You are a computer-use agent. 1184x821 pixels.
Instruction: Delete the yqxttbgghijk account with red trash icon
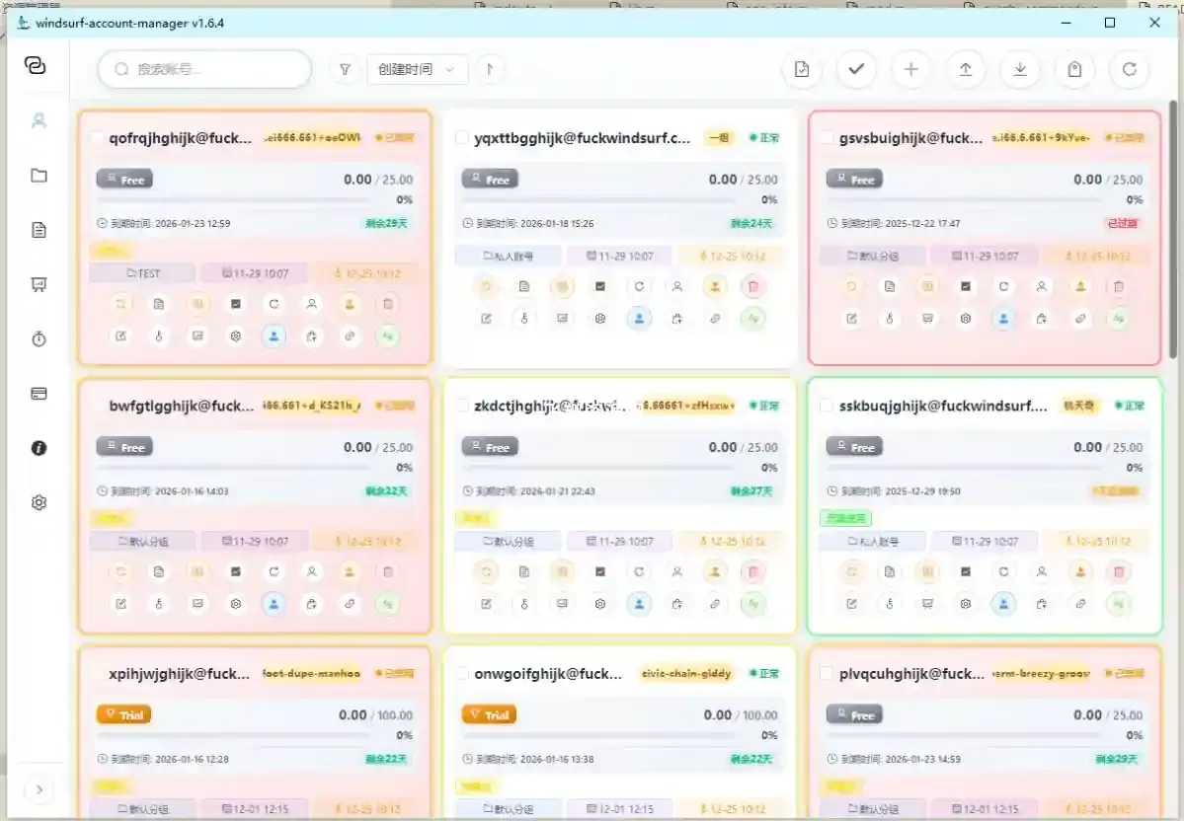click(752, 287)
